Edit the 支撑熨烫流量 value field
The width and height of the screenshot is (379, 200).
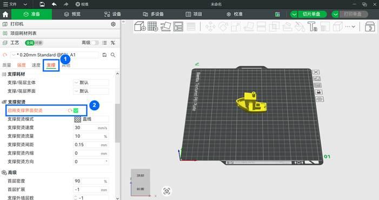tap(91, 136)
